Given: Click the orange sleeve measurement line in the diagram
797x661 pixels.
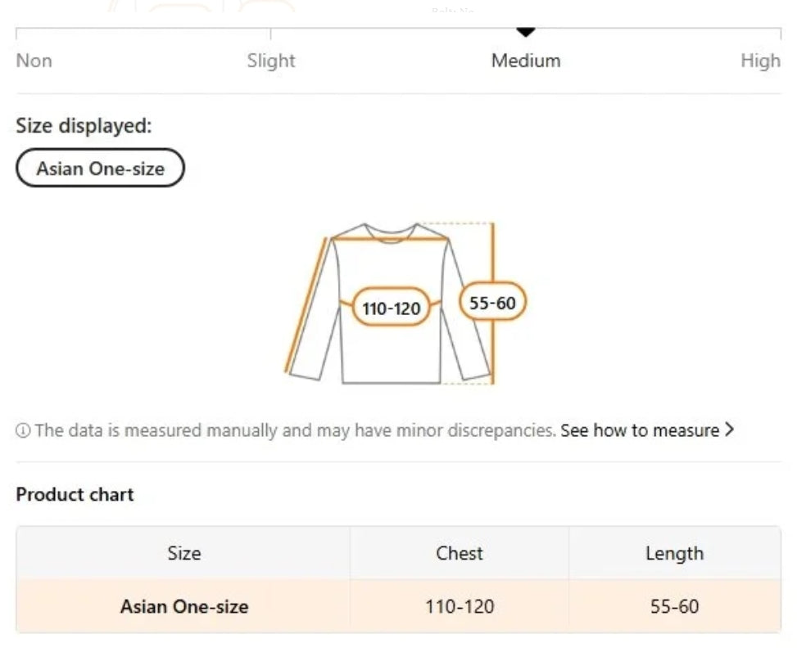Looking at the screenshot, I should 306,304.
